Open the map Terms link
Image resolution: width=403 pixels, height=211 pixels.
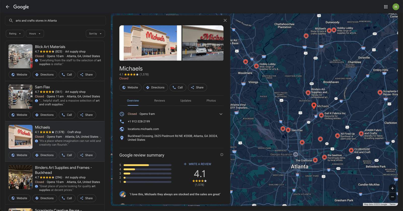coord(392,204)
